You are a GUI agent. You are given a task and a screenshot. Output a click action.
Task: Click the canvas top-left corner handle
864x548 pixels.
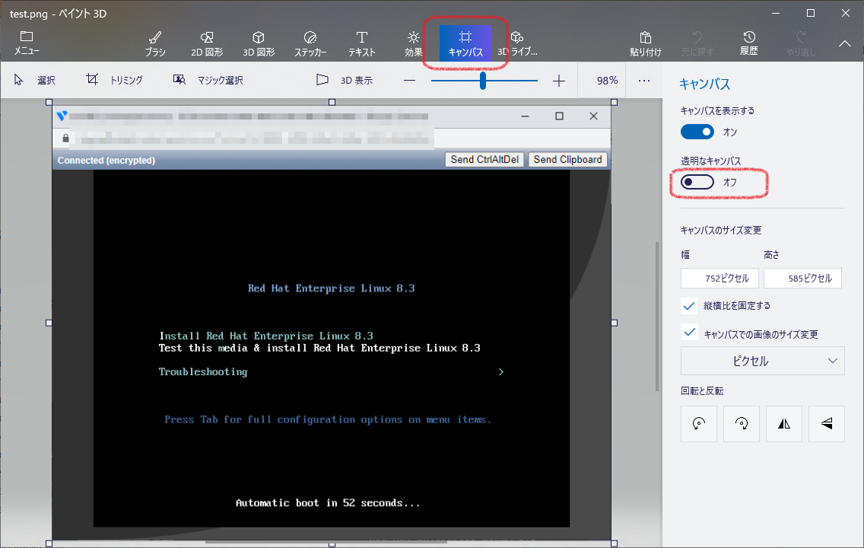click(x=49, y=102)
